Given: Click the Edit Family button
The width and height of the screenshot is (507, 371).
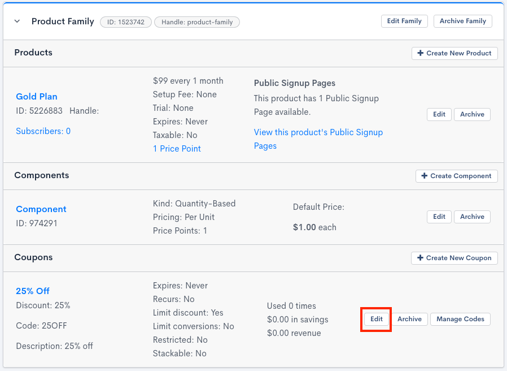Looking at the screenshot, I should click(x=404, y=21).
